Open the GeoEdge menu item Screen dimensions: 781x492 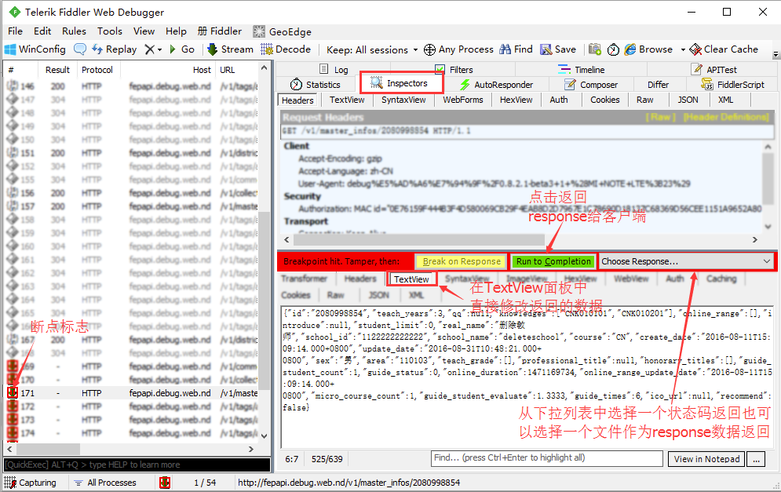coord(283,31)
